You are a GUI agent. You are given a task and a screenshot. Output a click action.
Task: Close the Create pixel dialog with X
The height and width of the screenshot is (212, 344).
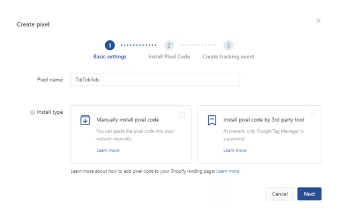(318, 21)
